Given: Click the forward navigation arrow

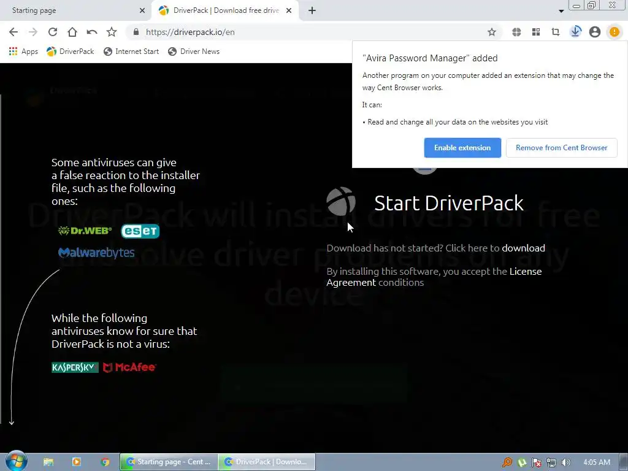Looking at the screenshot, I should click(x=33, y=32).
